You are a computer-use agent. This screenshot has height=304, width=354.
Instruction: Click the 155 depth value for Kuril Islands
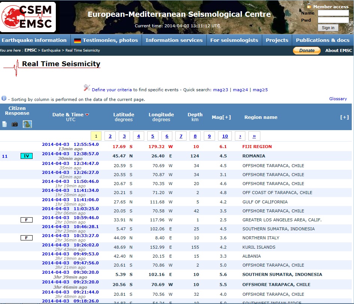tap(195, 247)
